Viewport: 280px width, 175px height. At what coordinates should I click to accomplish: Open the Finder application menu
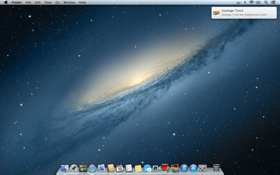coord(17,2)
